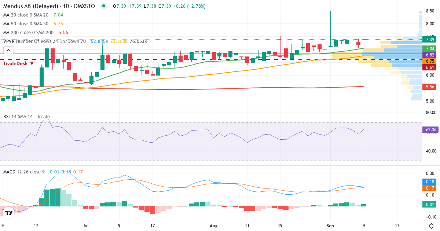Select the RSI 14 SMA 14 legend
This screenshot has height=231, width=440.
[18, 116]
